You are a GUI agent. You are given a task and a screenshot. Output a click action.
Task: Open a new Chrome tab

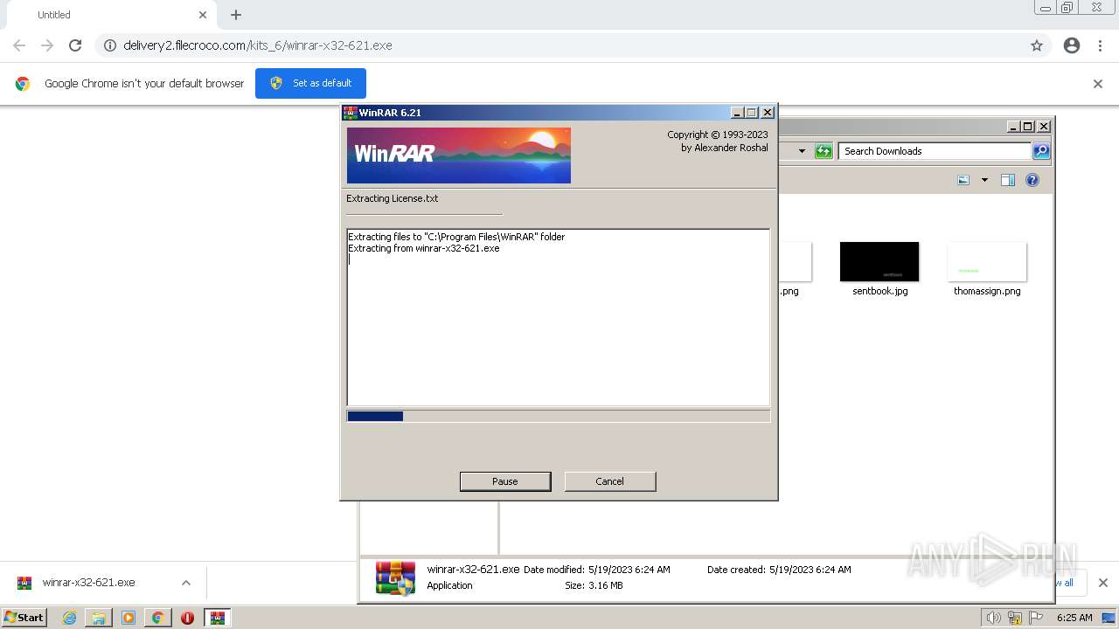(236, 15)
